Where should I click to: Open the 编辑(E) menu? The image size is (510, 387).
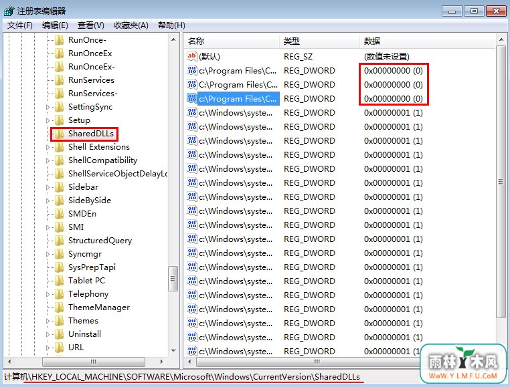click(x=55, y=25)
